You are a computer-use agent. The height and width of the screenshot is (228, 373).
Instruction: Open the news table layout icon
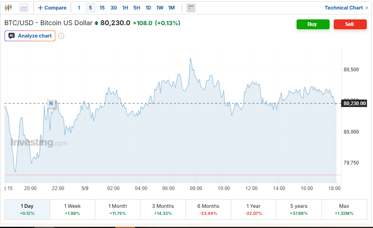coord(191,8)
